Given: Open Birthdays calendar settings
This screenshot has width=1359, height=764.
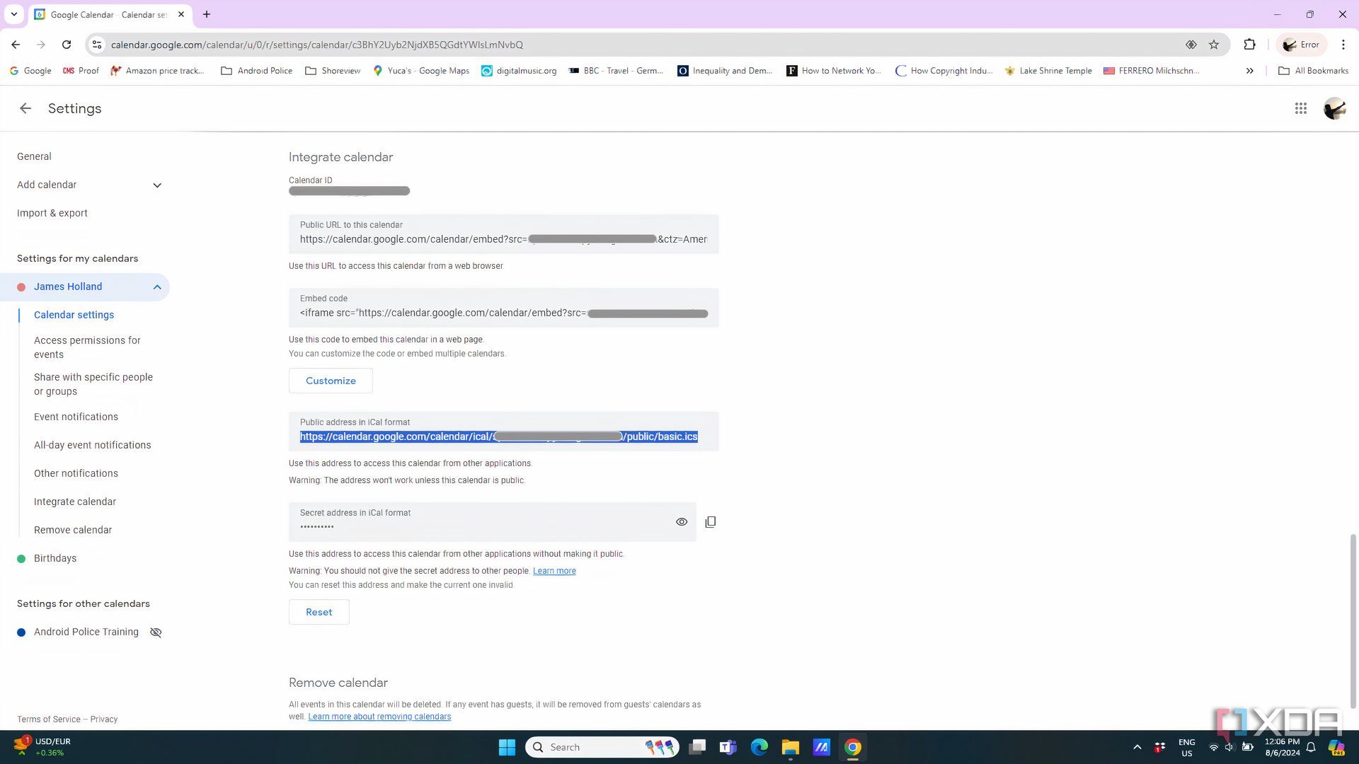Looking at the screenshot, I should pyautogui.click(x=55, y=558).
